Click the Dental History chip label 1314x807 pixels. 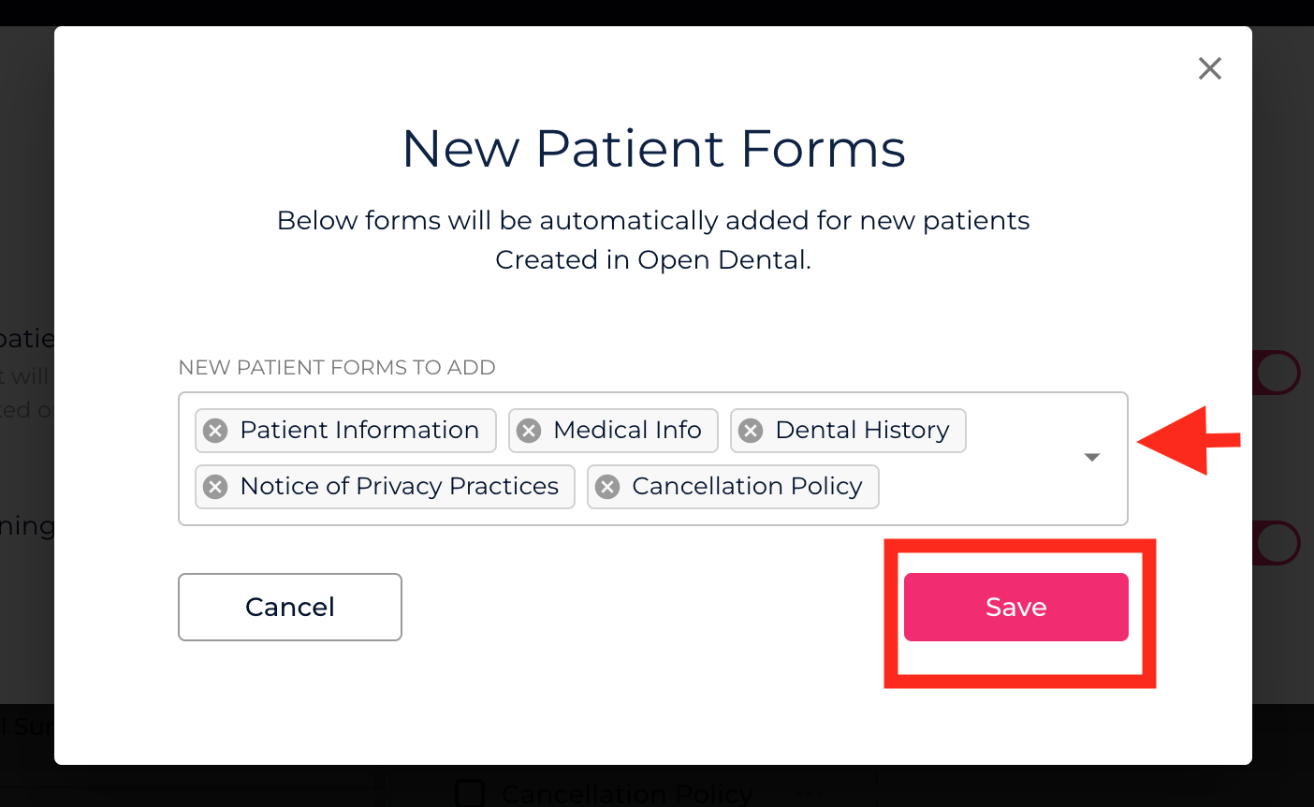pos(862,431)
